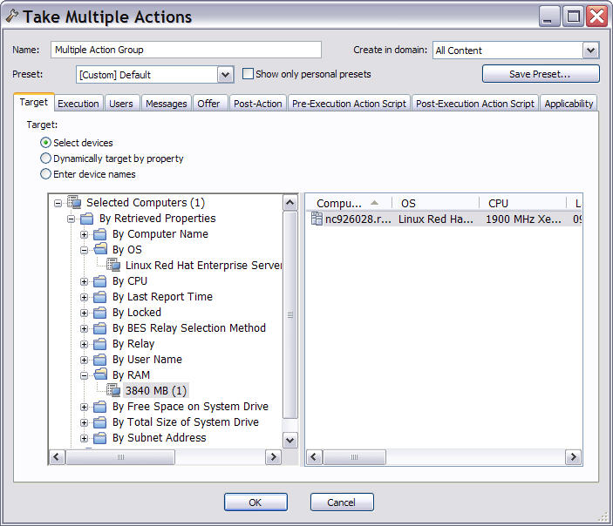Click the By Retrieved Properties folder icon
This screenshot has width=613, height=526.
[87, 219]
